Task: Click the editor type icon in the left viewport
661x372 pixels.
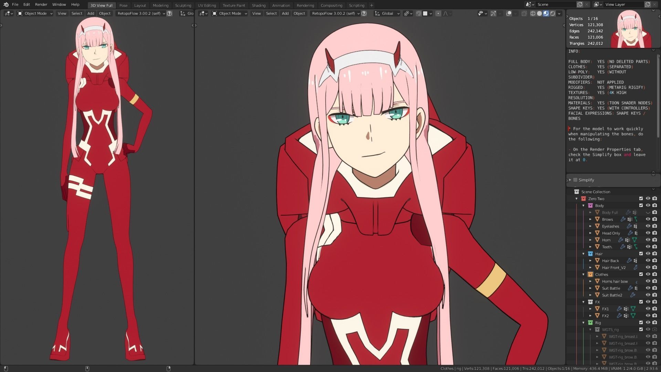Action: click(x=9, y=13)
